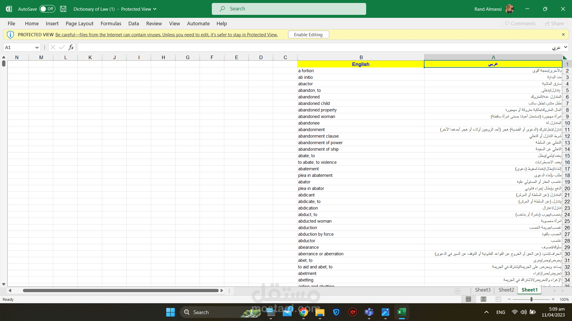Click the Name Box dropdown for cell reference
572x321 pixels.
[37, 47]
